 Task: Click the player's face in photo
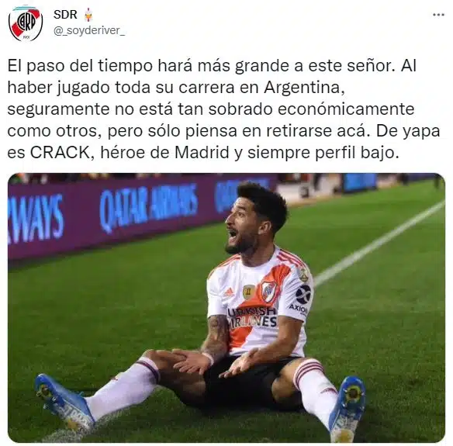244,227
